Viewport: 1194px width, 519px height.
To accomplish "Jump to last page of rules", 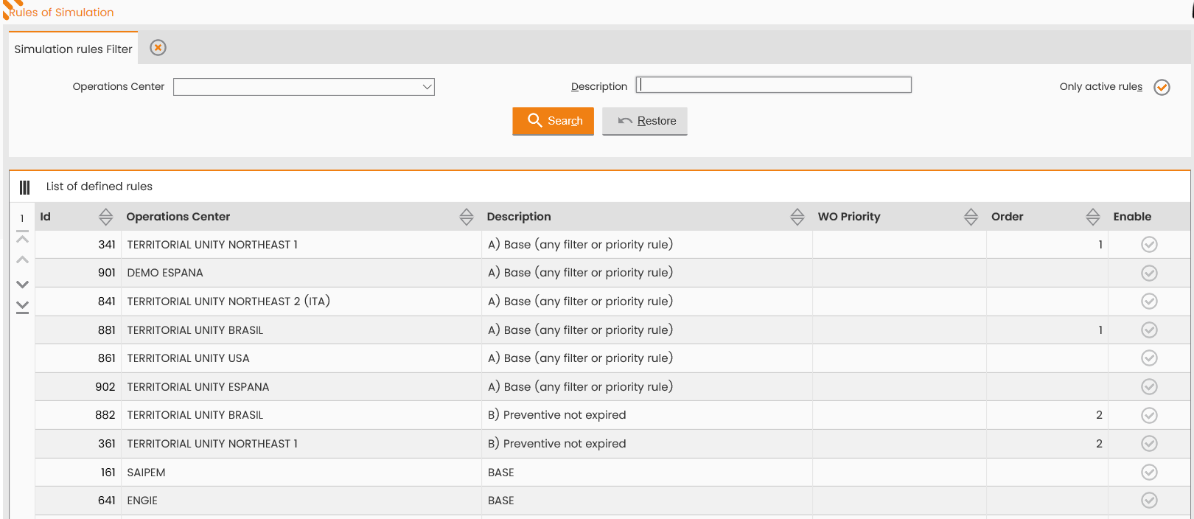I will [23, 307].
